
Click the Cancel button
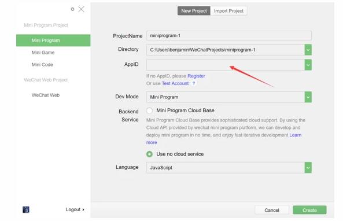tap(272, 210)
